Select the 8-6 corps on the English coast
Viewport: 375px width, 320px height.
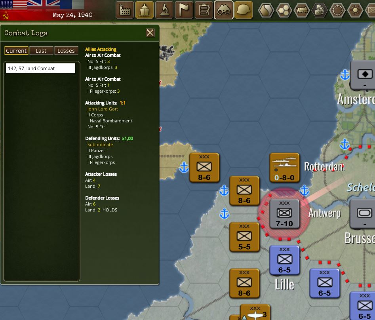204,168
